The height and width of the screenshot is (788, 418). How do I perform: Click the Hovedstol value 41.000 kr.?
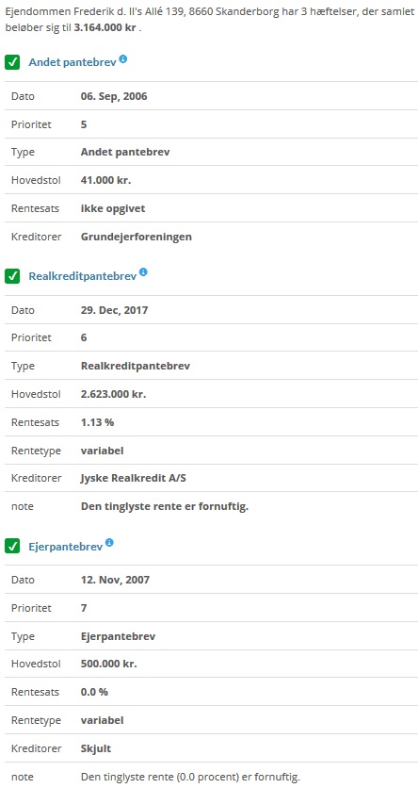tap(105, 180)
